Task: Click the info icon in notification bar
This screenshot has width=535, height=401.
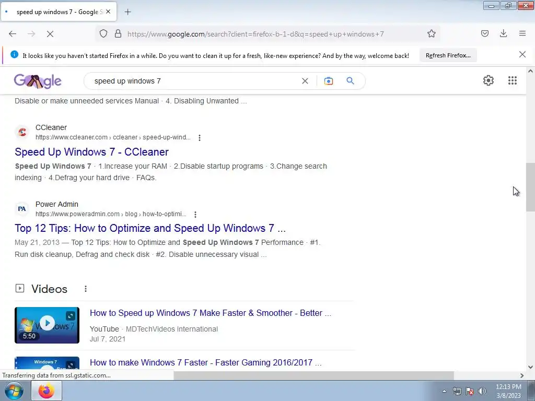Action: point(14,54)
